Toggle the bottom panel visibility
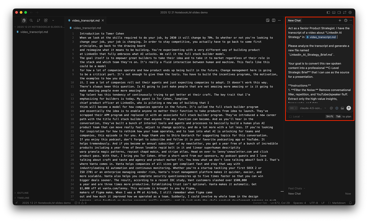This screenshot has height=222, width=368. coord(334,12)
